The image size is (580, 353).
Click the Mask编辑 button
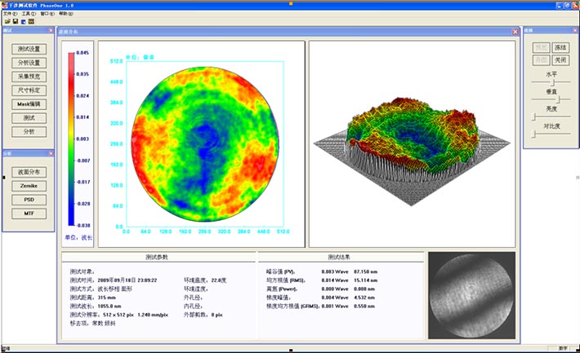29,104
